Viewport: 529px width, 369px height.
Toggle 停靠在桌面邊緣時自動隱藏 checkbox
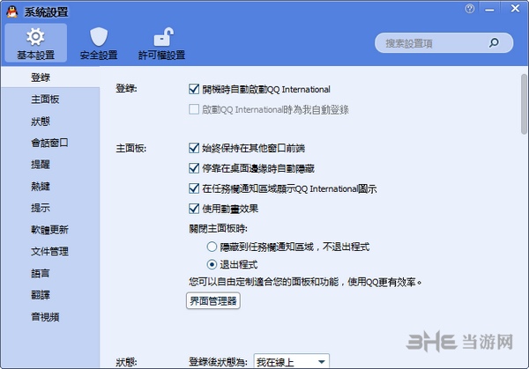[x=194, y=168]
